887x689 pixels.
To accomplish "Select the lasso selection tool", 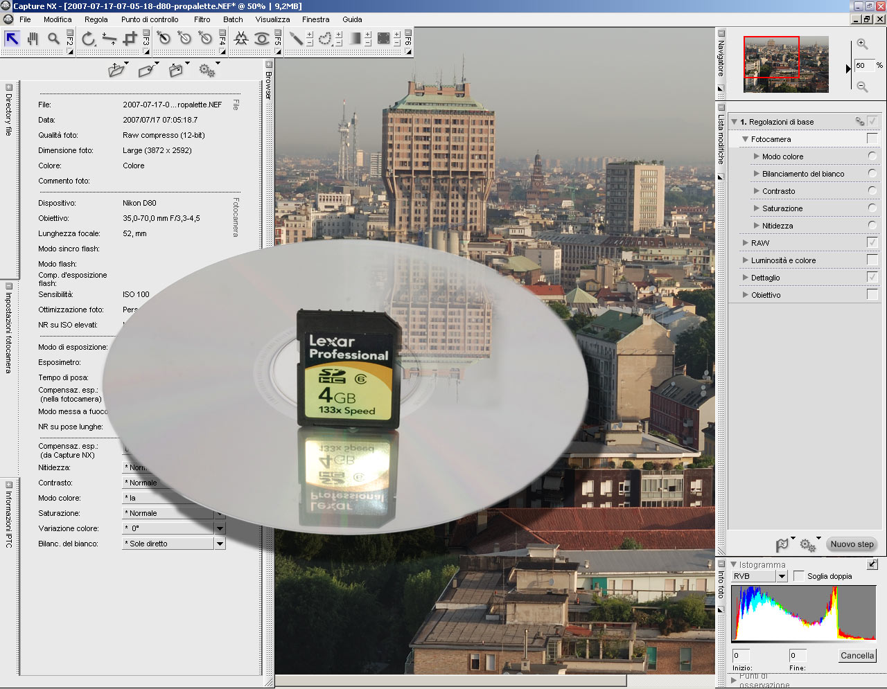I will (325, 39).
